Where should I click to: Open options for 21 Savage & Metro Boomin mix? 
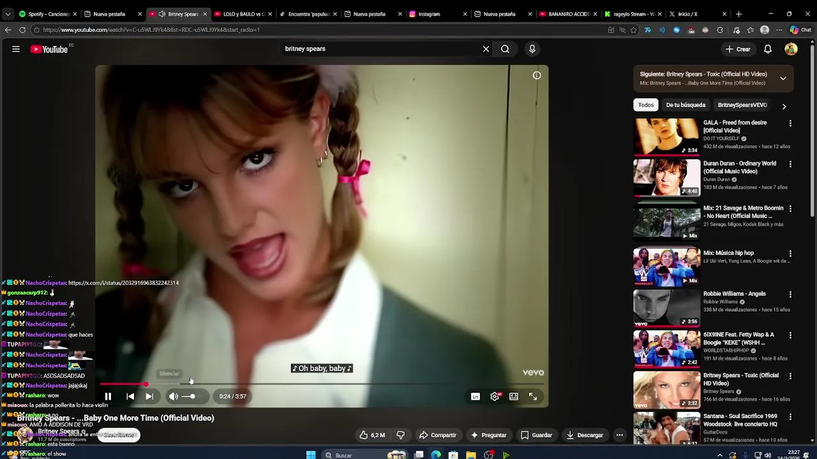(x=790, y=208)
